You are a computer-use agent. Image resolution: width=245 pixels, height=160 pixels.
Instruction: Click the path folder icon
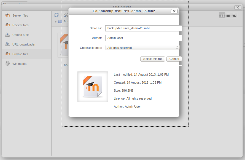60,22
